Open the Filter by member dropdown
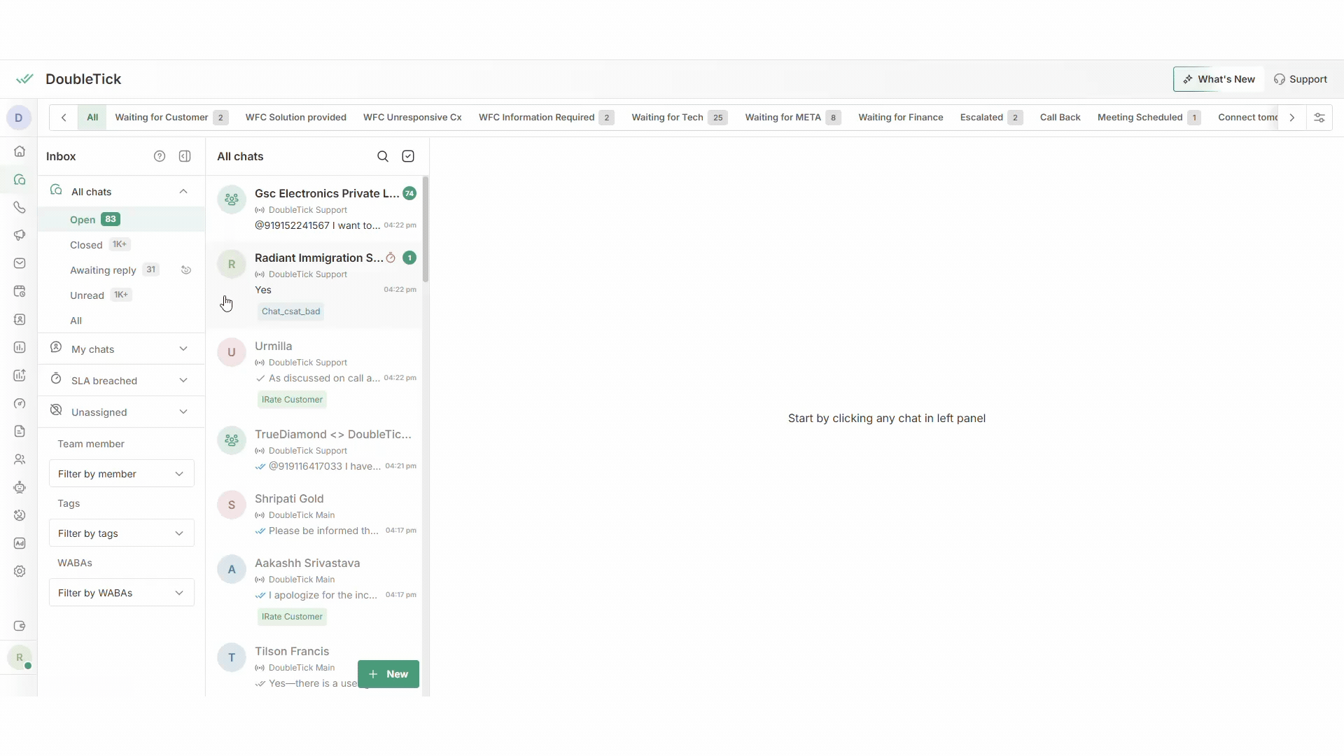The width and height of the screenshot is (1344, 756). point(122,474)
